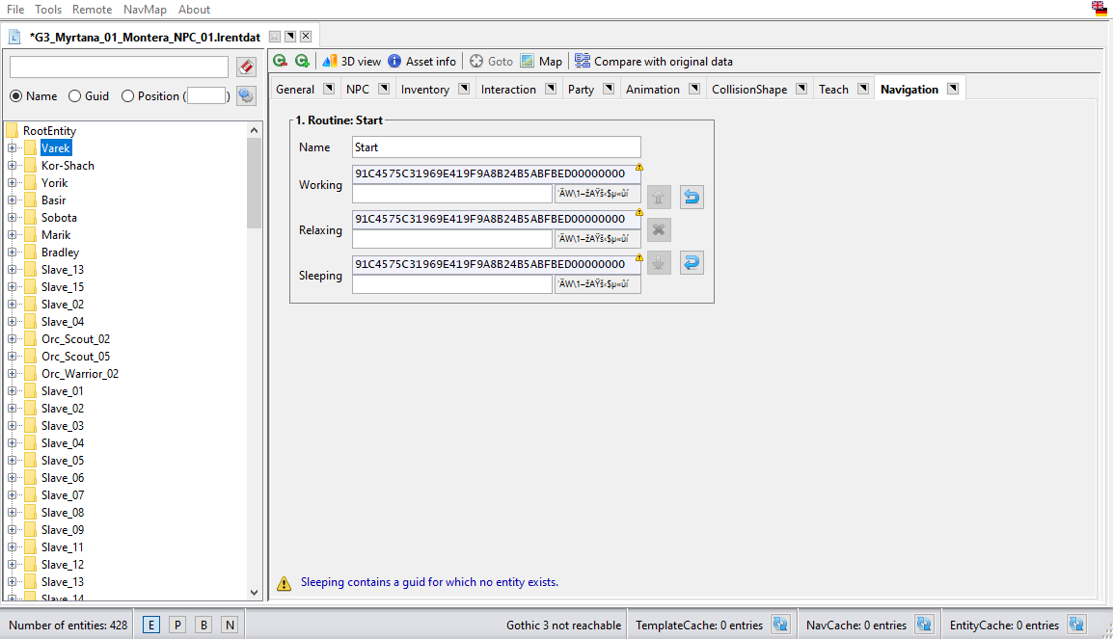Refresh the TemplateCache entries
The image size is (1113, 639).
click(x=781, y=625)
